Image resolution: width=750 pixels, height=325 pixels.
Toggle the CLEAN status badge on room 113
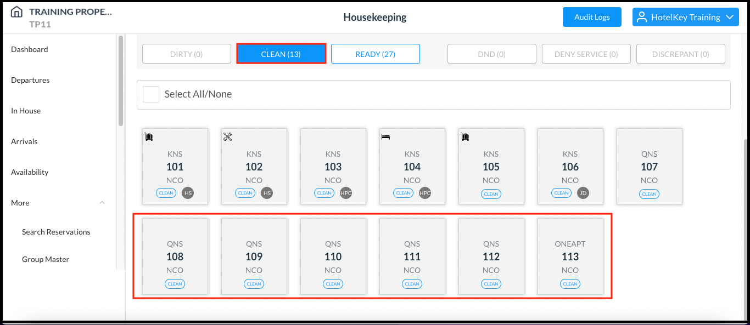pyautogui.click(x=570, y=284)
